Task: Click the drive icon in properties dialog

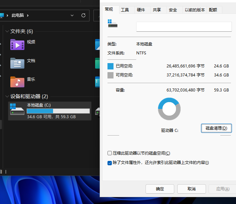Action: 112,23
